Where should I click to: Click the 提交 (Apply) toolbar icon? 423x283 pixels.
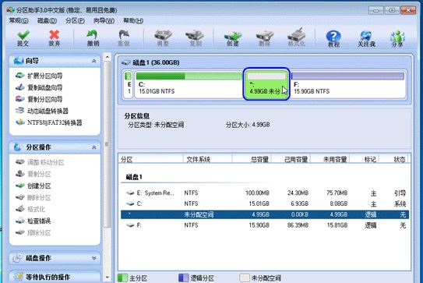(23, 38)
